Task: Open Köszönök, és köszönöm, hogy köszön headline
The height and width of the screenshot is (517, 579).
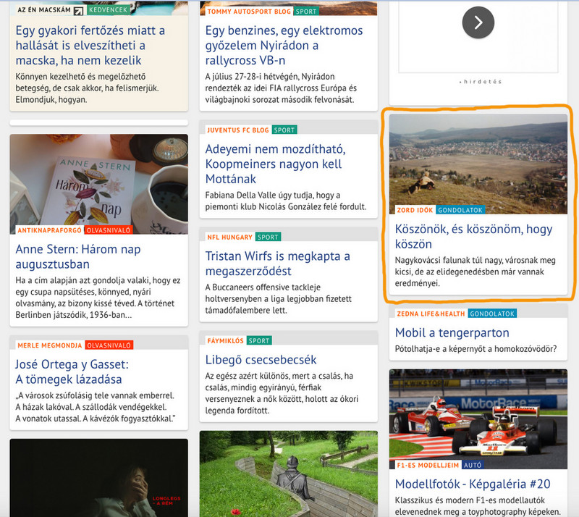Action: point(474,237)
